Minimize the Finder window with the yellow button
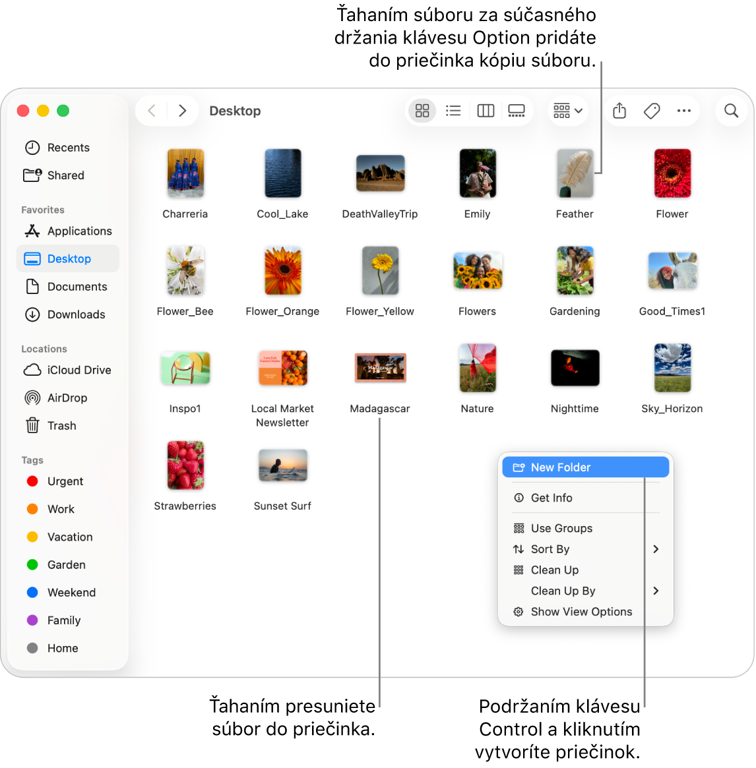Screen dimensions: 756x768 pyautogui.click(x=43, y=111)
